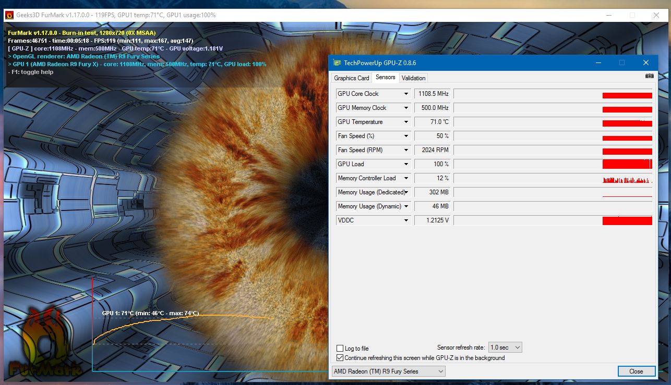Switch to the Graphics Card tab
This screenshot has width=671, height=385.
tap(352, 78)
